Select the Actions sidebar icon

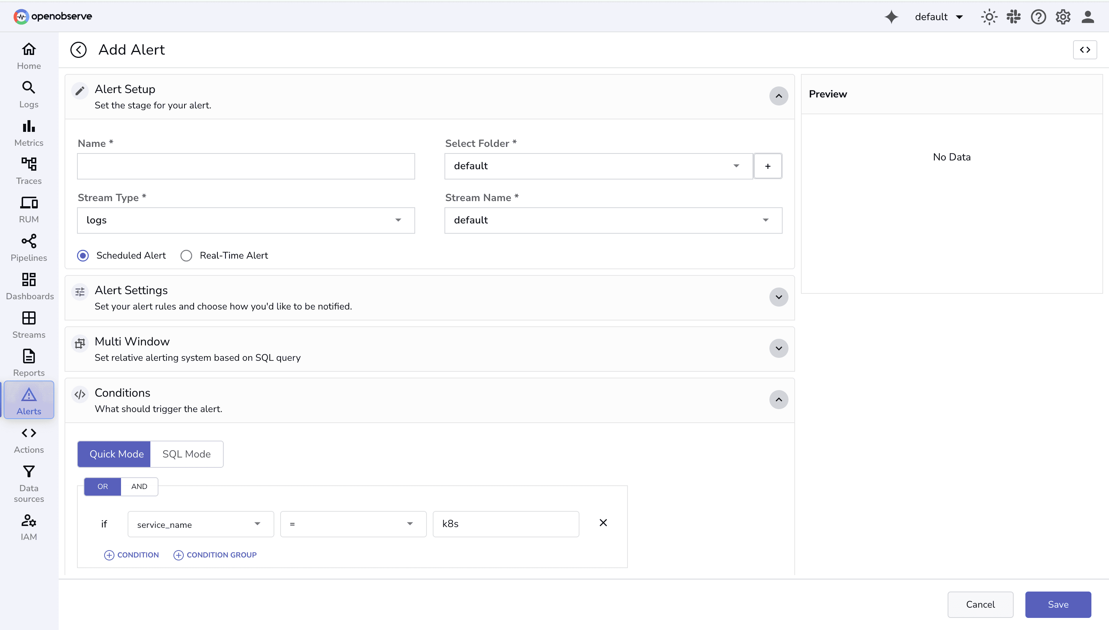pos(28,440)
